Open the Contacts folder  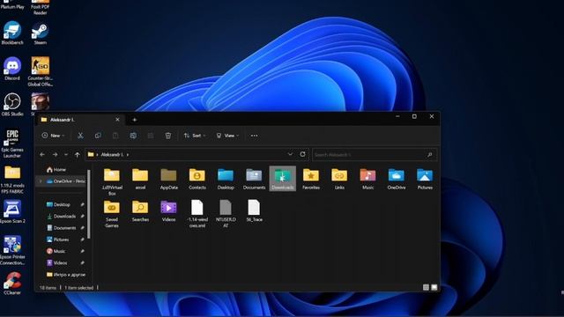coord(197,179)
